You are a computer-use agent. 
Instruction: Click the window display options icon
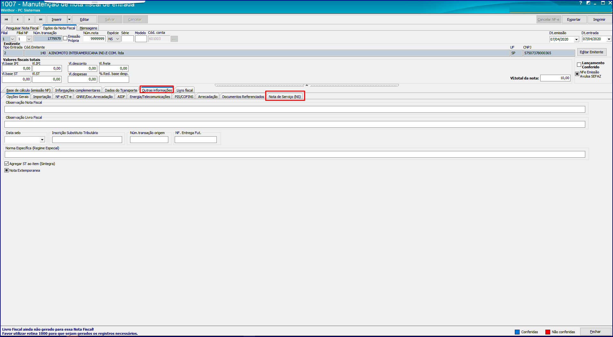tap(588, 3)
